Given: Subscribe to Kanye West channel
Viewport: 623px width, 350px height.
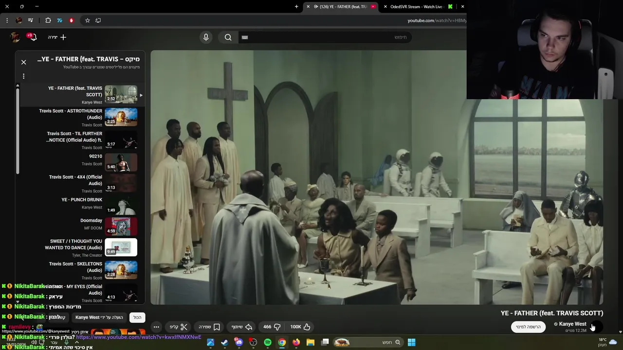Looking at the screenshot, I should pyautogui.click(x=528, y=327).
